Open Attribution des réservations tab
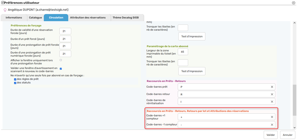Viewport: 297px width, 140px height. 88,18
